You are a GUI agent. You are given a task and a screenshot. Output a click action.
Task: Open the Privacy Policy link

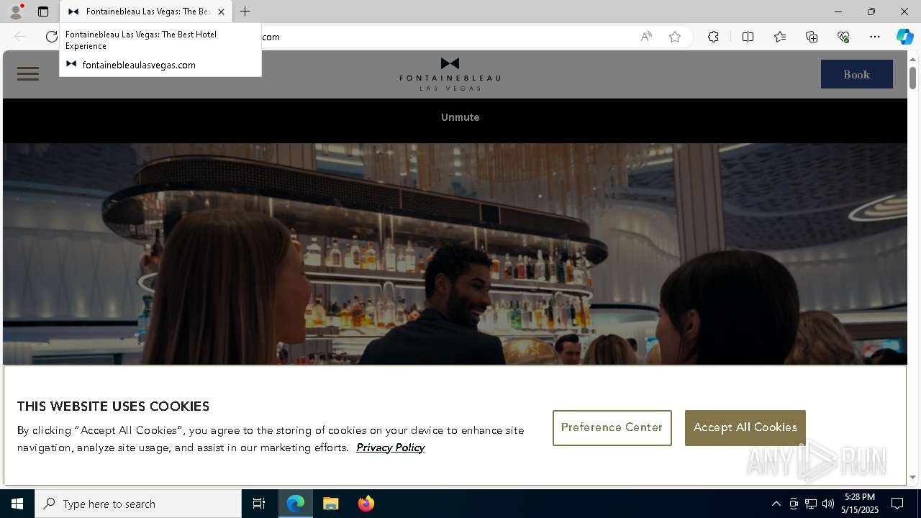point(390,447)
